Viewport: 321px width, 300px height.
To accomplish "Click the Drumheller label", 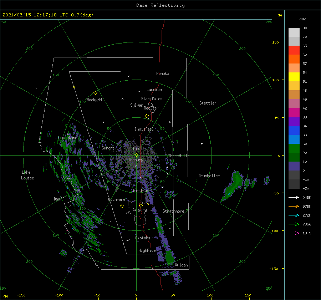I will (x=209, y=176).
